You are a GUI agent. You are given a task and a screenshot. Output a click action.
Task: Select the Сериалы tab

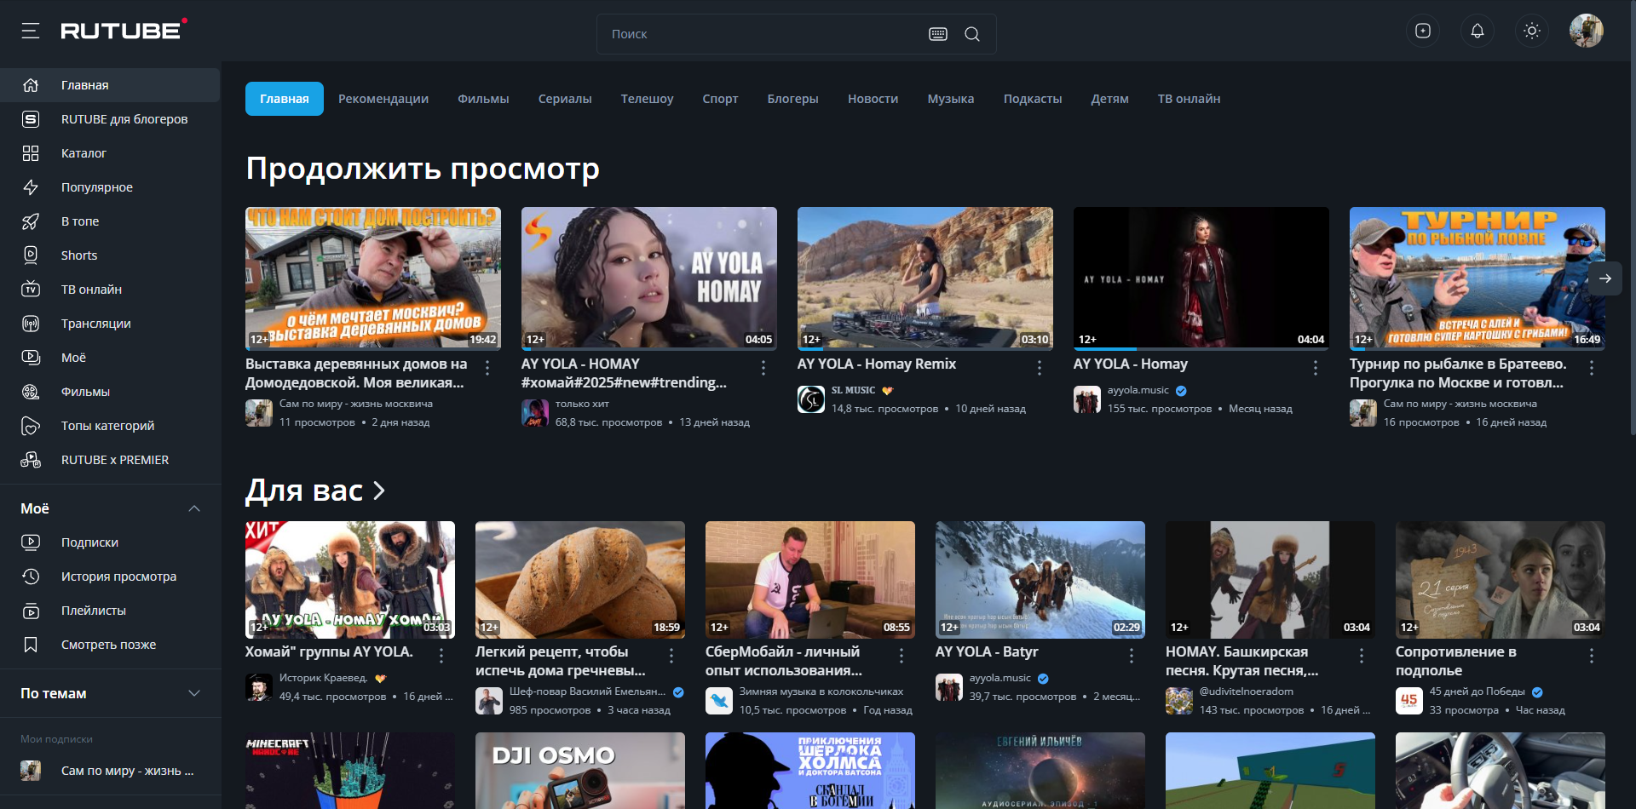[x=565, y=99]
